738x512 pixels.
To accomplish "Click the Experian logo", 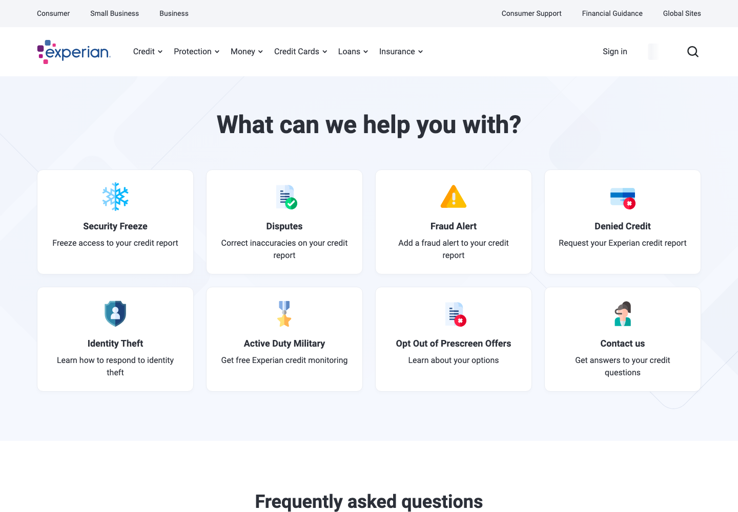I will pyautogui.click(x=74, y=52).
